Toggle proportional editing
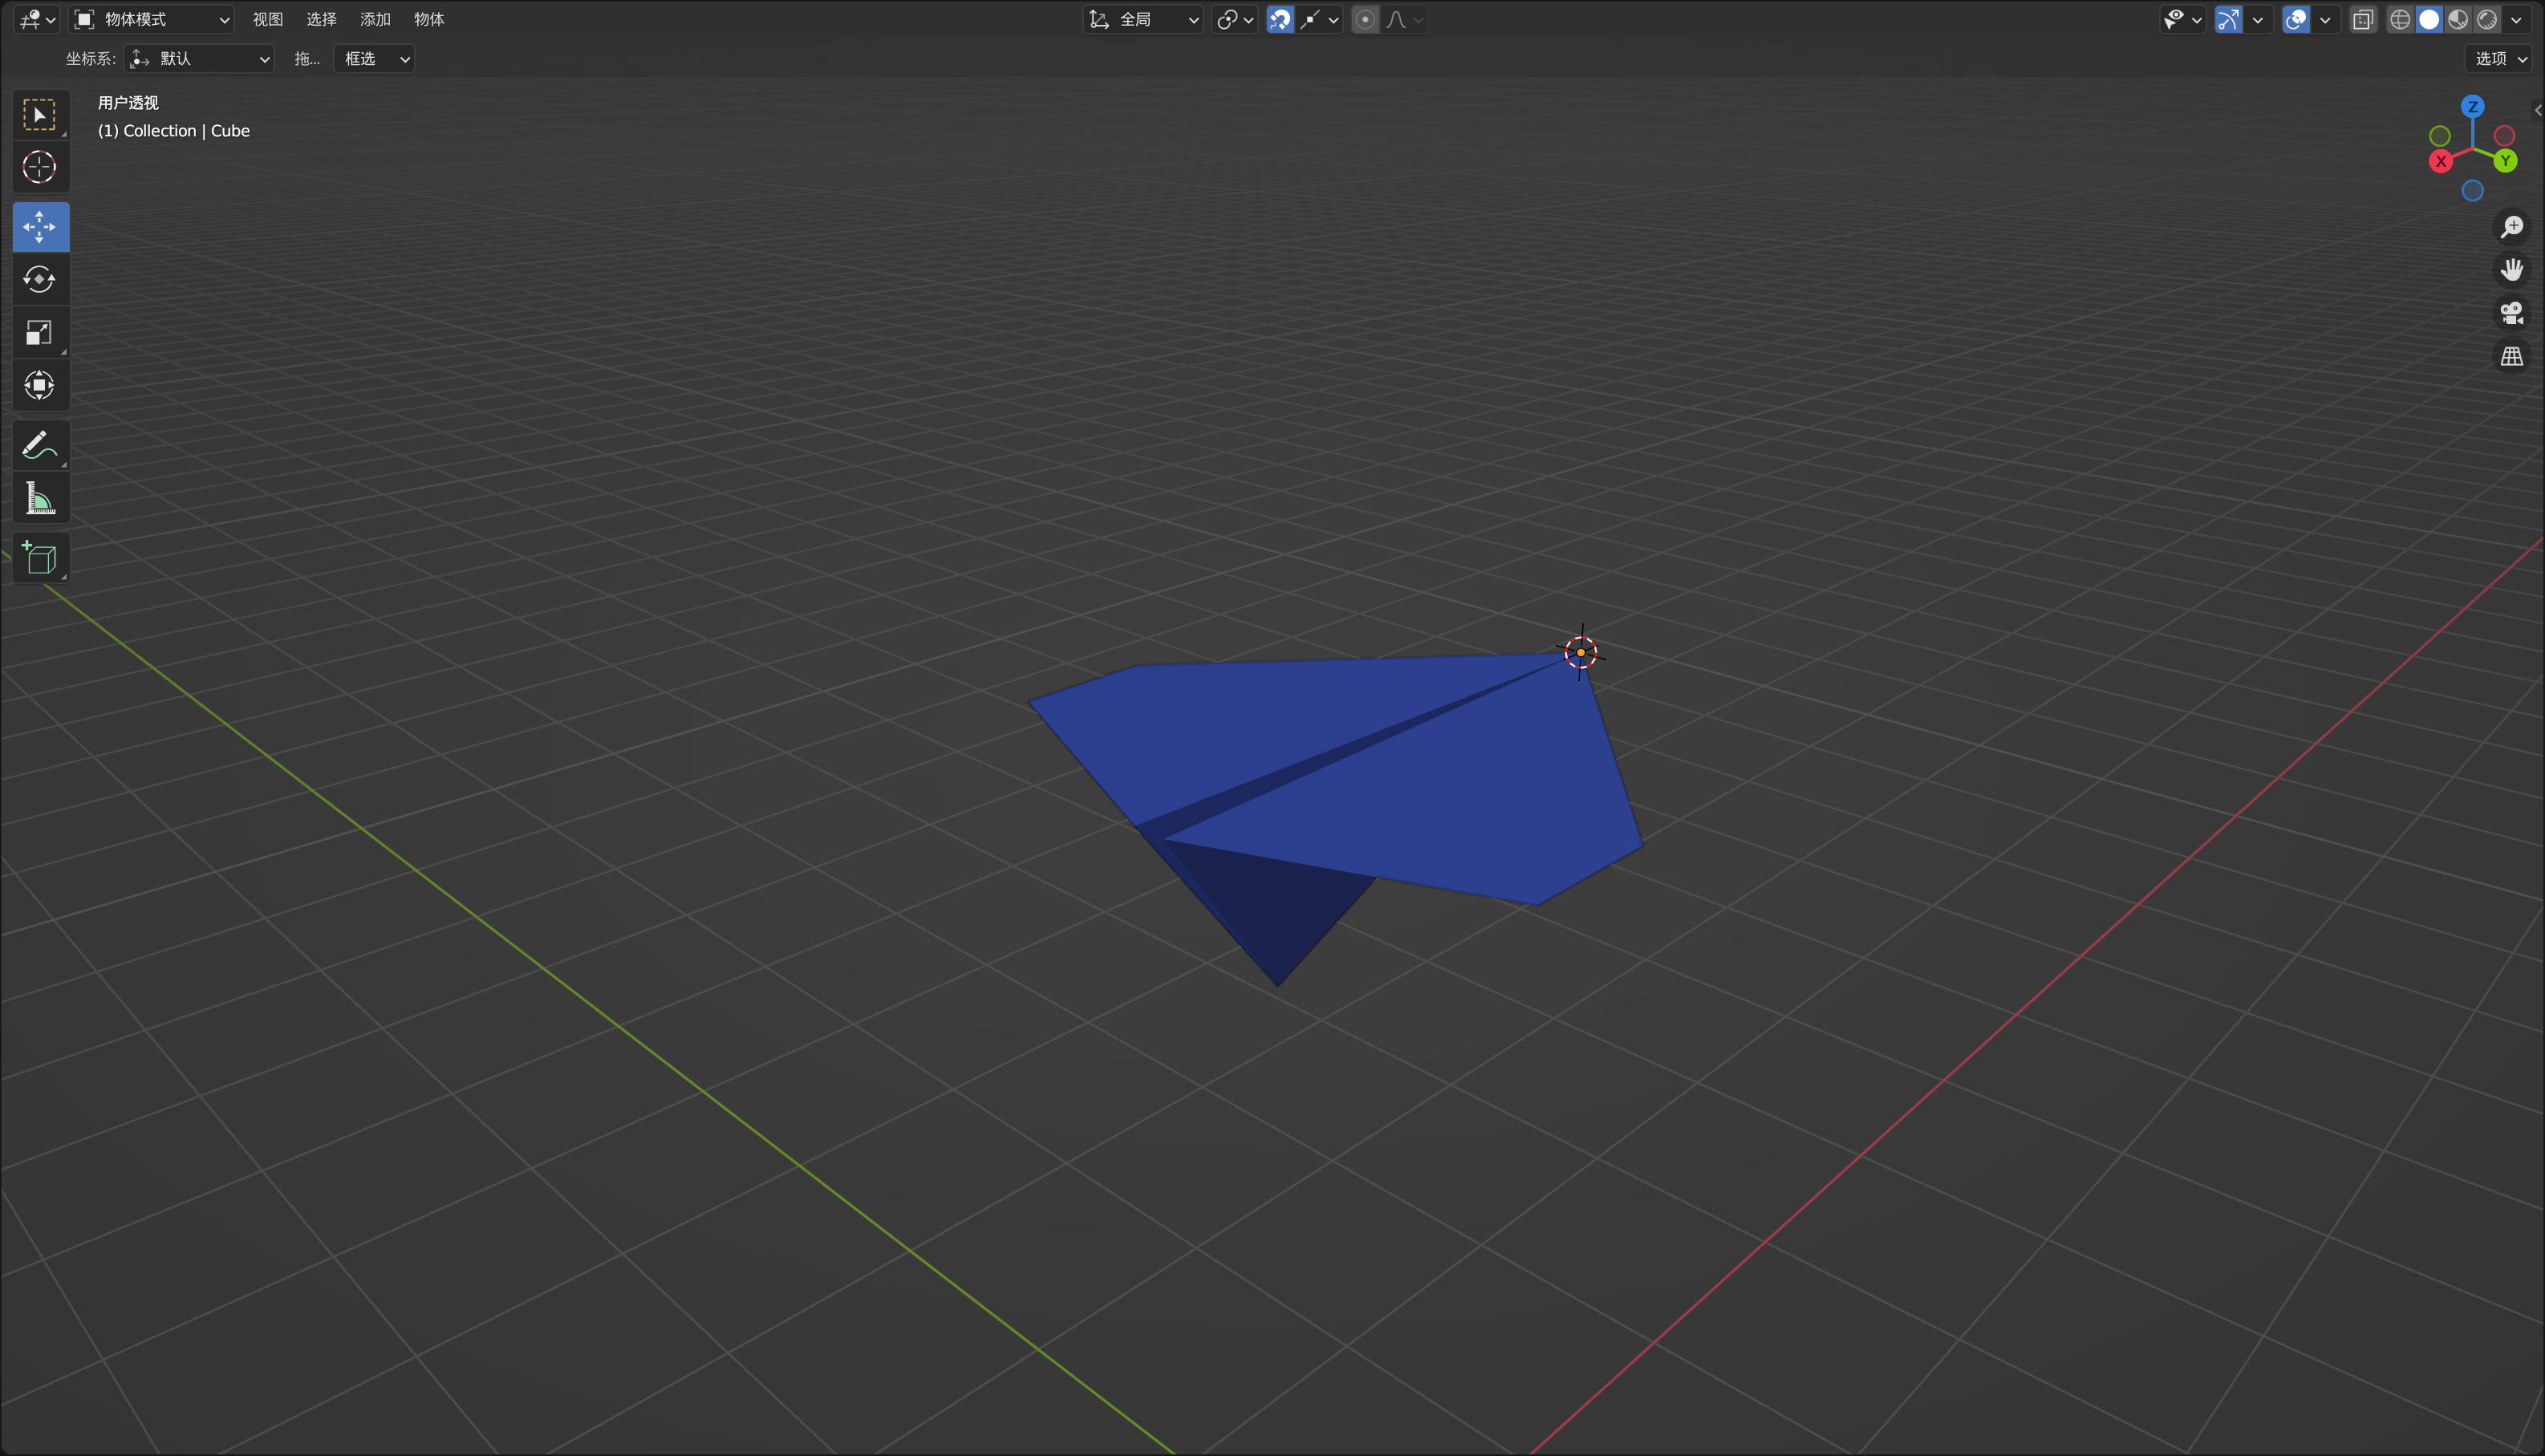This screenshot has height=1456, width=2545. coord(1365,19)
